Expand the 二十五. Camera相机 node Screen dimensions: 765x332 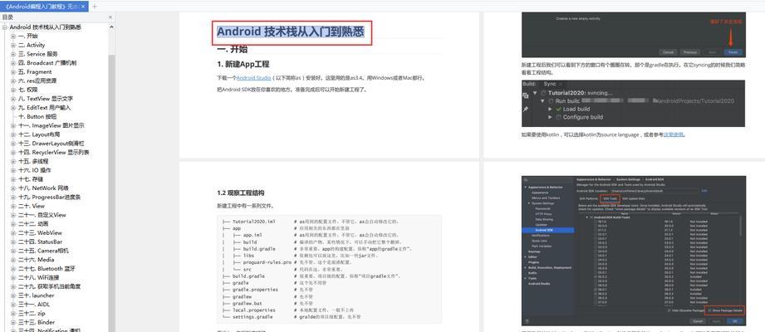pos(13,251)
